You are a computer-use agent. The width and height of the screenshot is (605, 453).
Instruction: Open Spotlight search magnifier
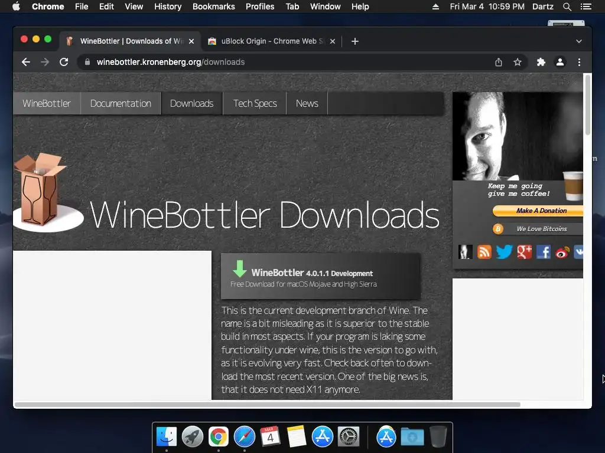tap(567, 6)
